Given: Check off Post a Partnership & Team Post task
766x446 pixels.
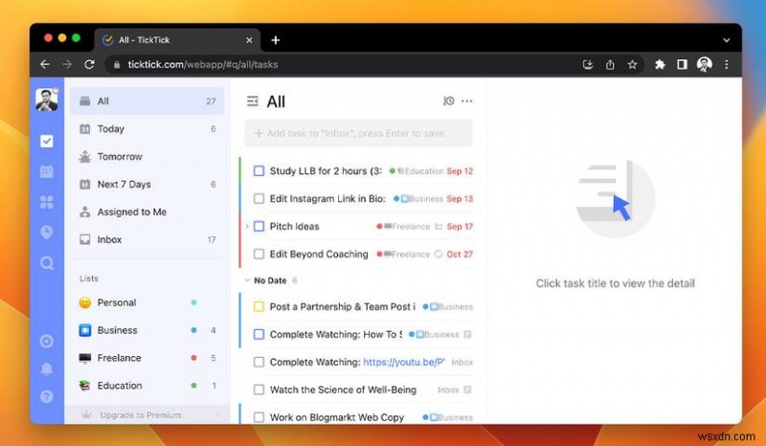Looking at the screenshot, I should click(x=259, y=307).
